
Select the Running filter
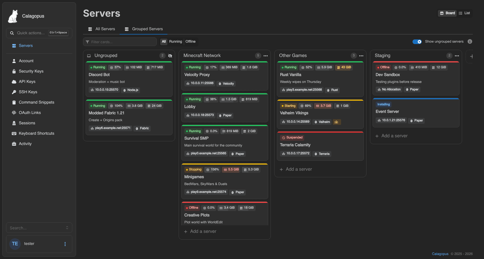[x=175, y=42]
